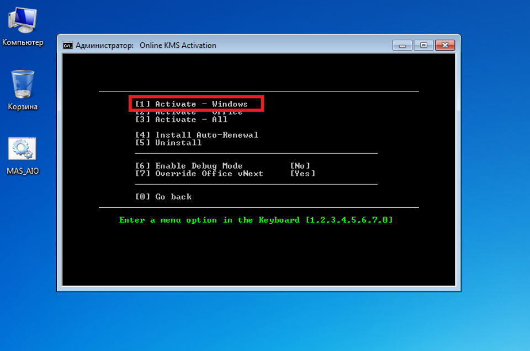The height and width of the screenshot is (351, 530).
Task: Minimize the Online KMS Activation window
Action: pyautogui.click(x=403, y=45)
